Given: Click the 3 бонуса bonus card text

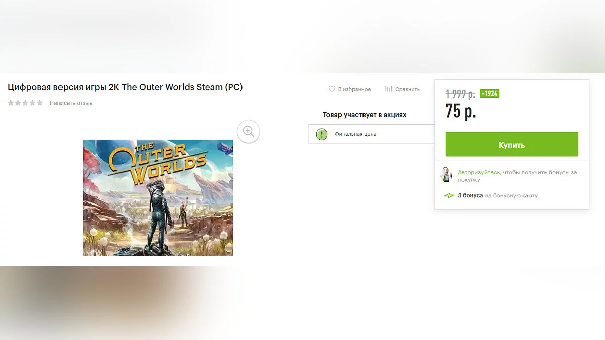Looking at the screenshot, I should (x=470, y=196).
